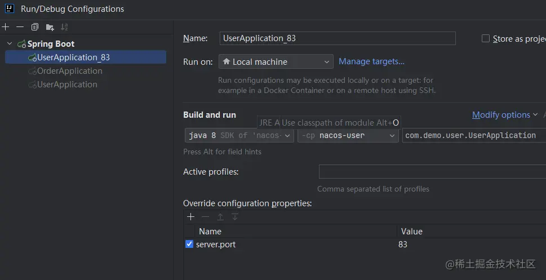Open the -cp nacos-user module dropdown
546x280 pixels.
[x=348, y=135]
